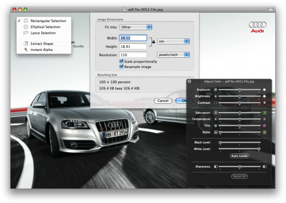Viewport: 286px width, 203px height.
Task: Close the Adjust Color panel
Action: pyautogui.click(x=189, y=81)
